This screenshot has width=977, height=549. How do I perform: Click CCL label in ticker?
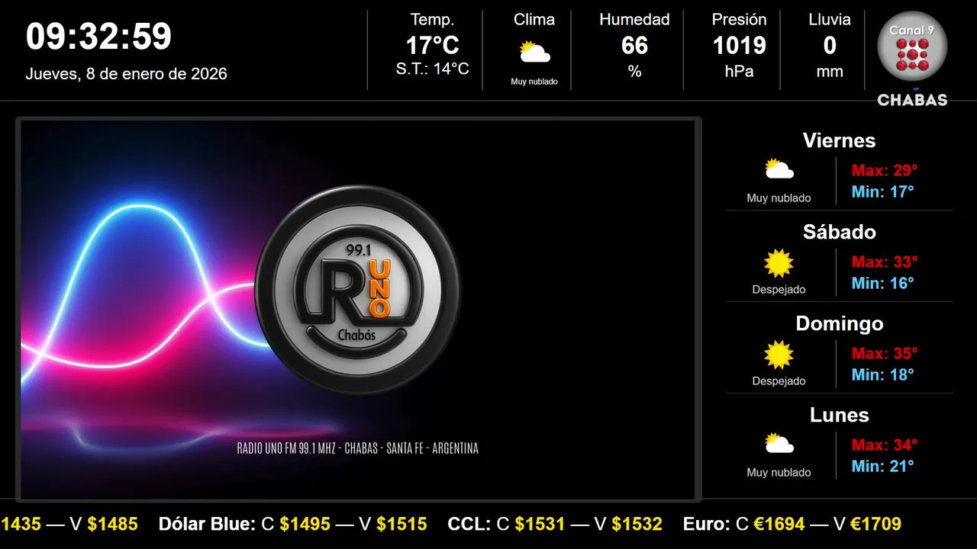click(x=469, y=524)
